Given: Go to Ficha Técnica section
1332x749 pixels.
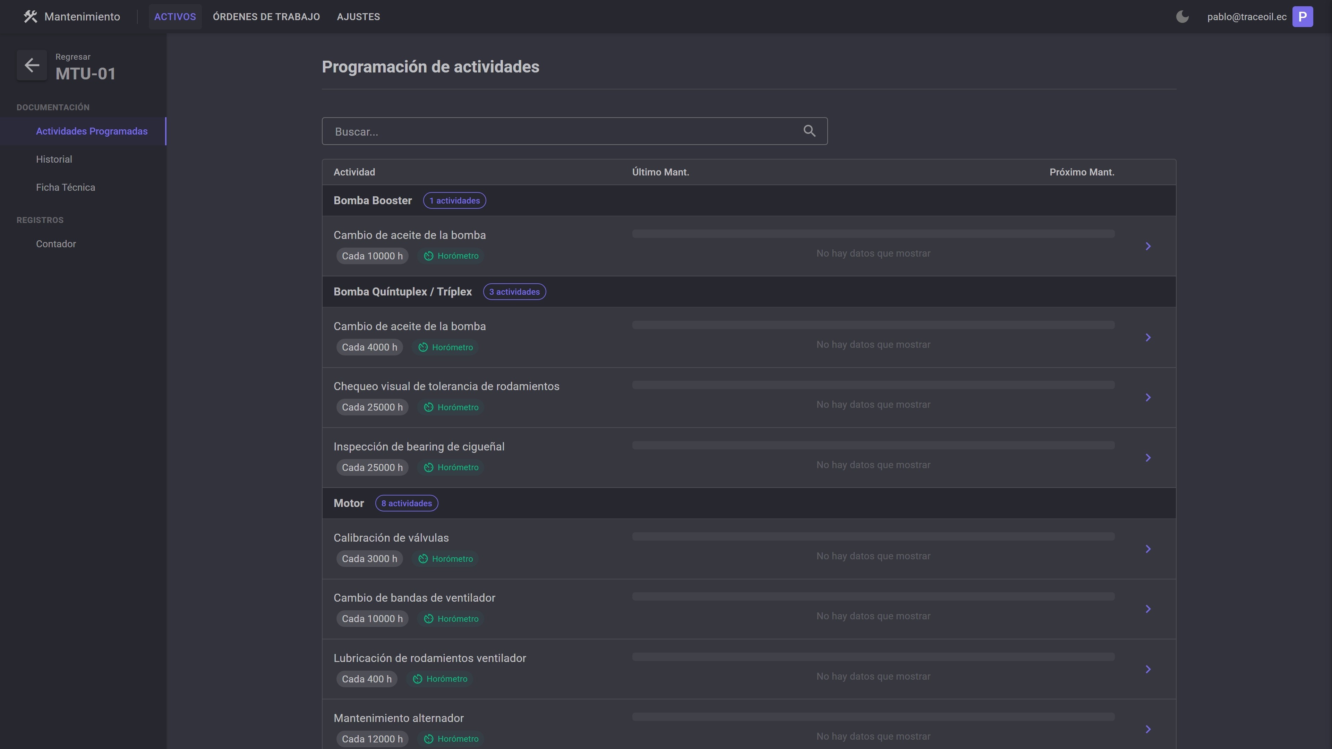Looking at the screenshot, I should pos(65,188).
